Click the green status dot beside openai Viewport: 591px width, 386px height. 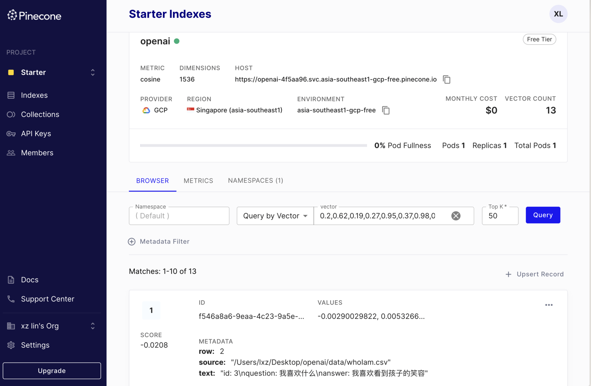click(177, 41)
